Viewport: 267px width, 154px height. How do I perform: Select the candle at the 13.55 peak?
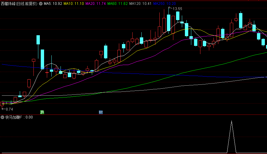click(x=168, y=23)
